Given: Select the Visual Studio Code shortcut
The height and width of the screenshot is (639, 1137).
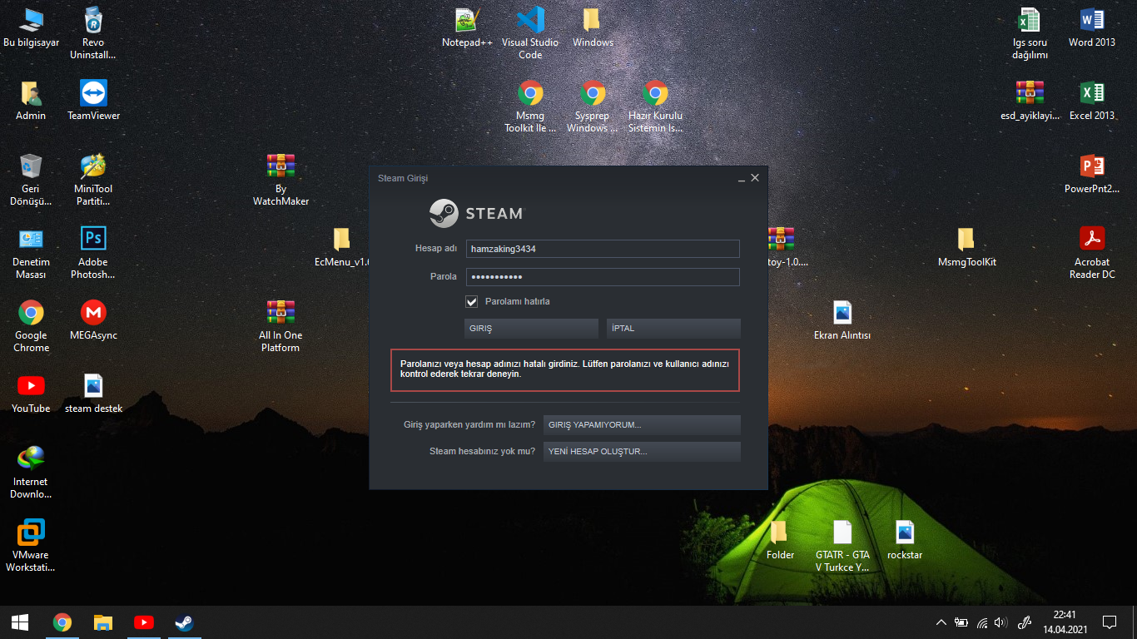Looking at the screenshot, I should tap(530, 33).
